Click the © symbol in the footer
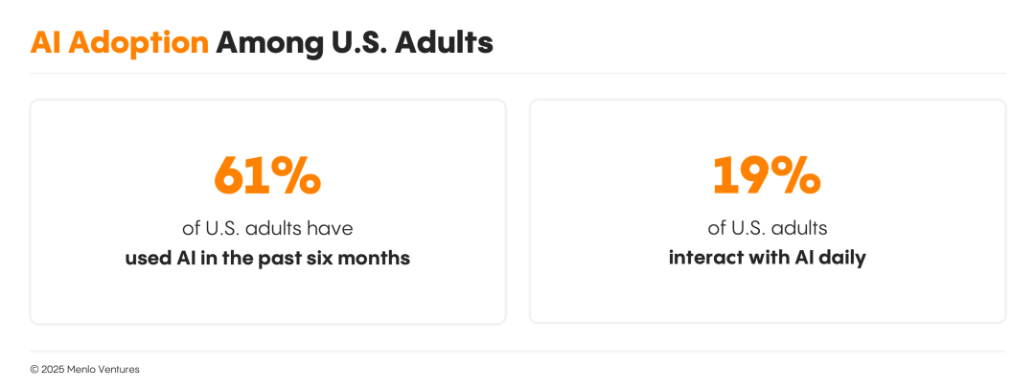 click(x=34, y=369)
